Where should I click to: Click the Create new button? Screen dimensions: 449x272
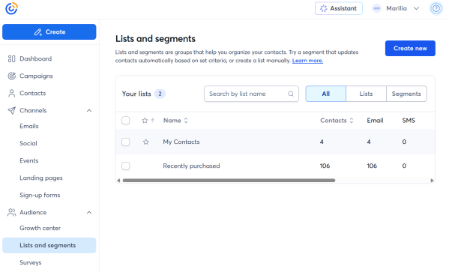[410, 48]
